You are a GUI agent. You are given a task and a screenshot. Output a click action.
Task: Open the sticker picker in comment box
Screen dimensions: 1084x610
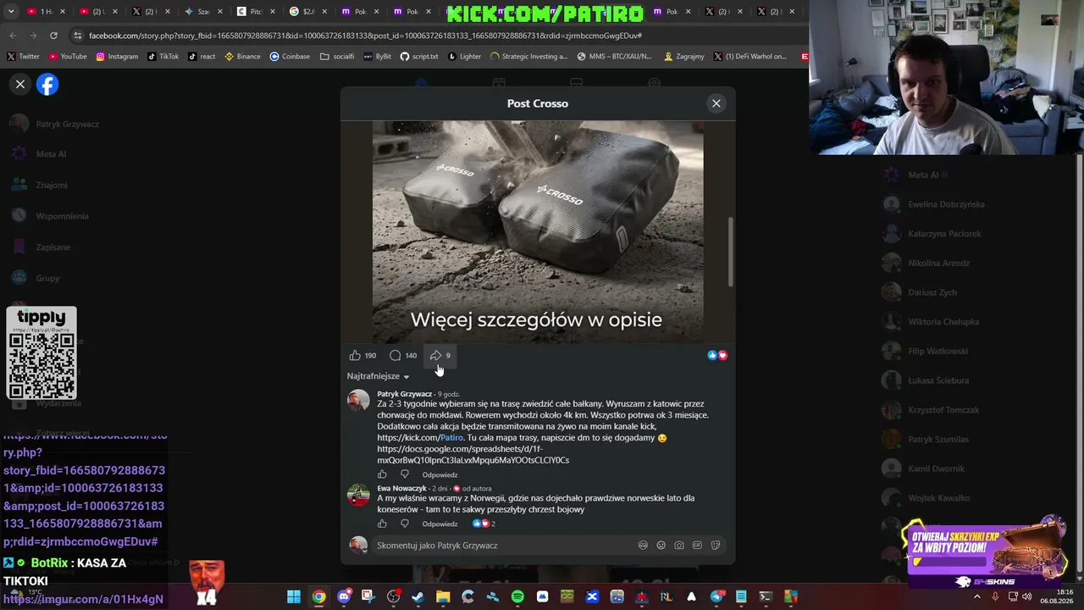716,546
